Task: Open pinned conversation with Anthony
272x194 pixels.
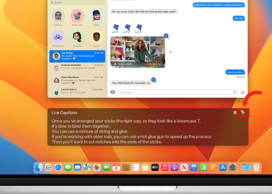Action: coord(58,16)
